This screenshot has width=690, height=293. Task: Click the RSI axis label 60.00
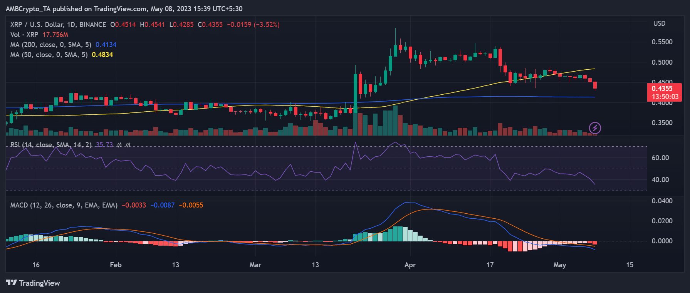(x=660, y=158)
